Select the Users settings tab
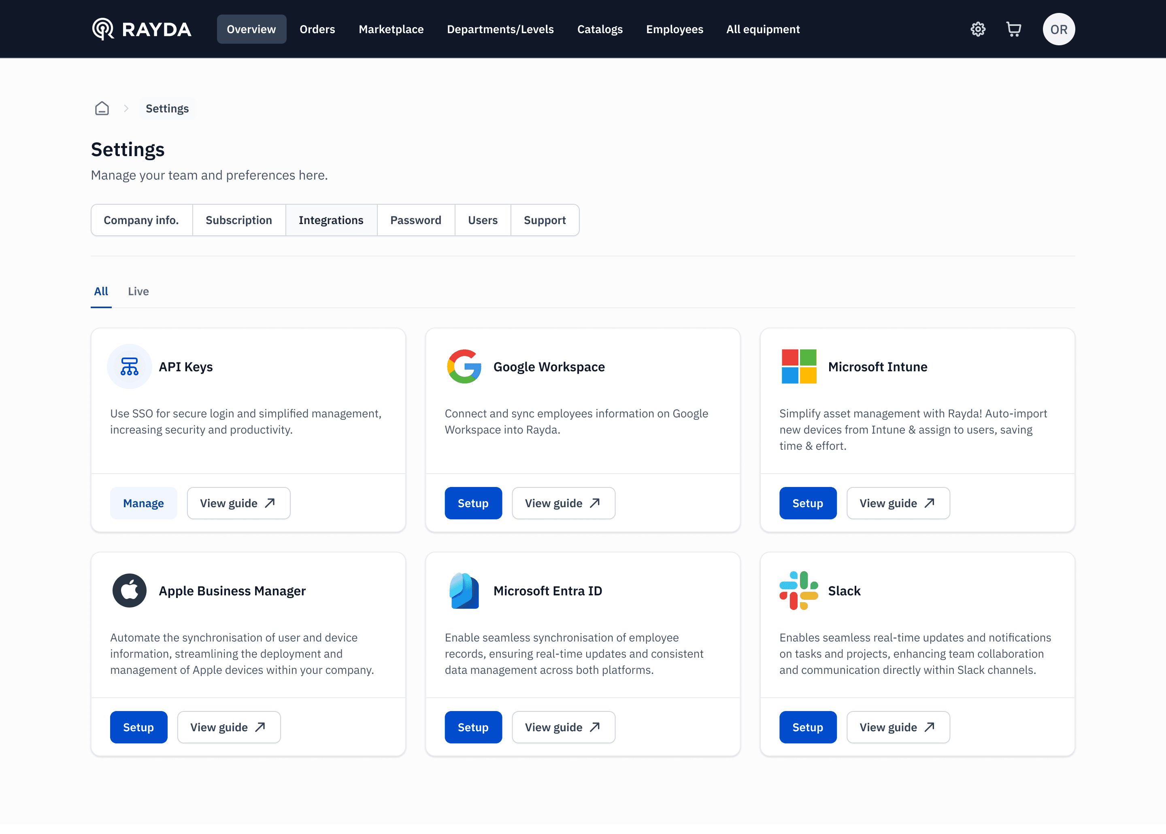This screenshot has height=834, width=1166. (x=482, y=220)
